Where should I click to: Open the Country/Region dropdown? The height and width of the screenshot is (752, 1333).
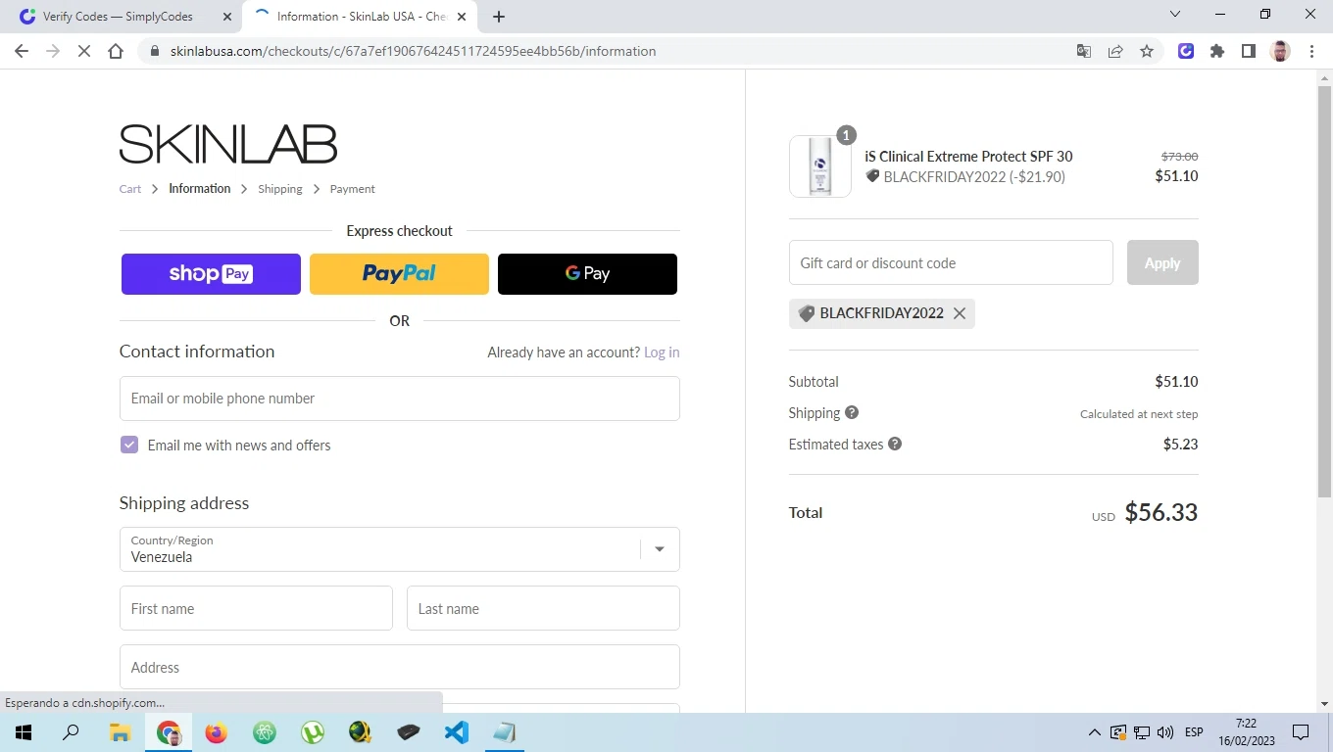click(399, 549)
